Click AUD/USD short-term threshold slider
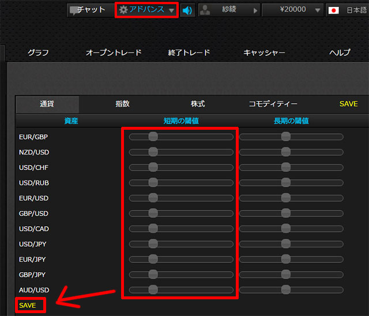The image size is (369, 316). coord(181,289)
